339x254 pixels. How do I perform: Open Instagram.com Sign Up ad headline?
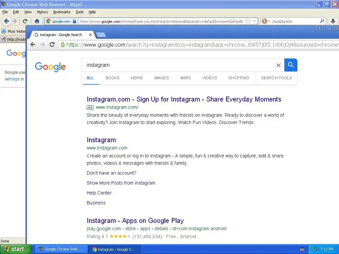point(184,99)
